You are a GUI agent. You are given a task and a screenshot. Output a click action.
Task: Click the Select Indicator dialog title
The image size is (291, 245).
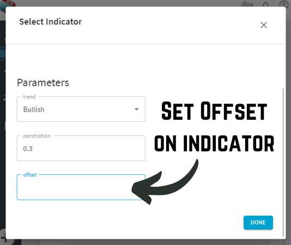(51, 22)
